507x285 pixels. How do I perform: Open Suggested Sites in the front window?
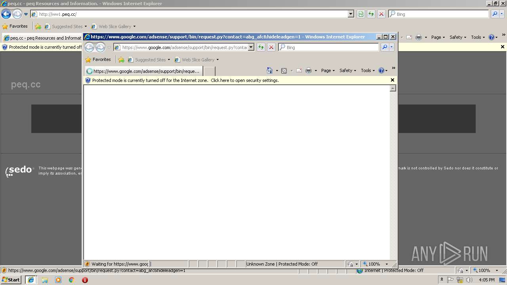click(x=149, y=60)
